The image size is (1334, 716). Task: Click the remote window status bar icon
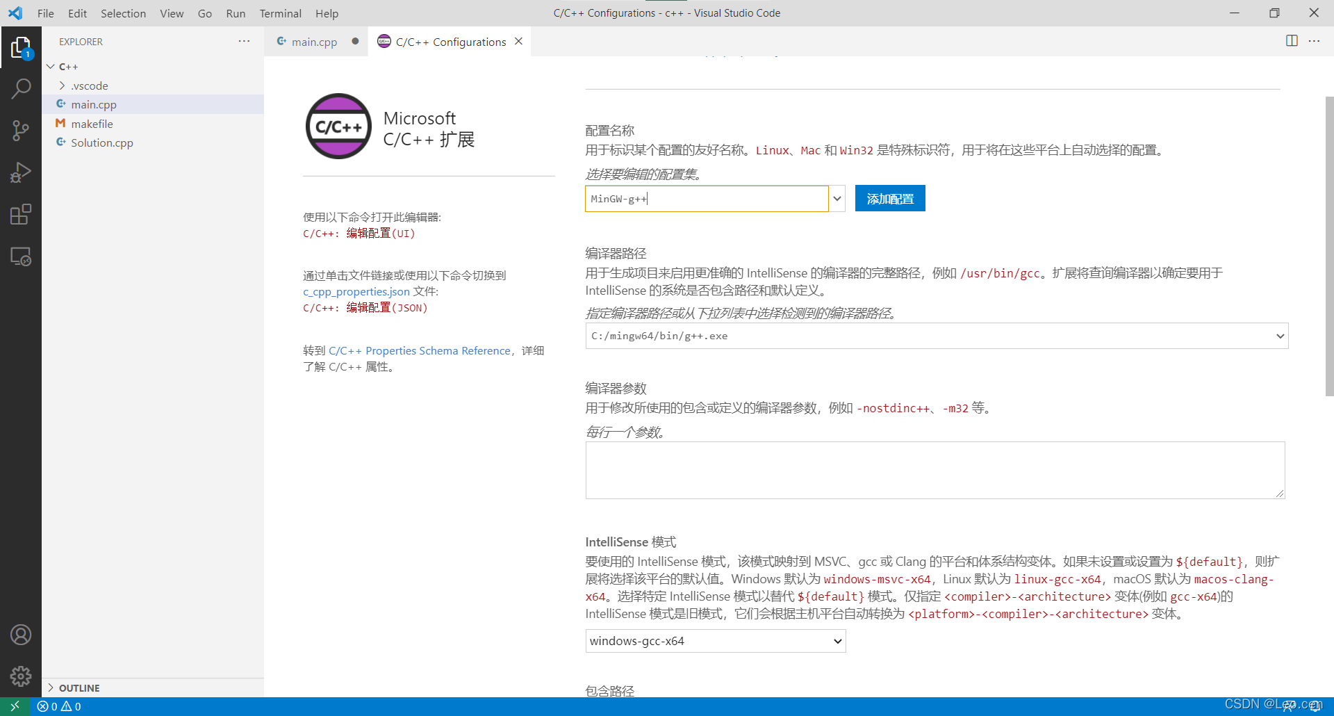tap(15, 706)
